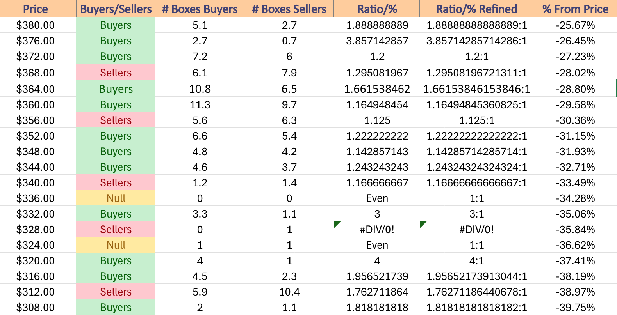Select the $308.00 price cell
This screenshot has width=617, height=315.
point(38,307)
